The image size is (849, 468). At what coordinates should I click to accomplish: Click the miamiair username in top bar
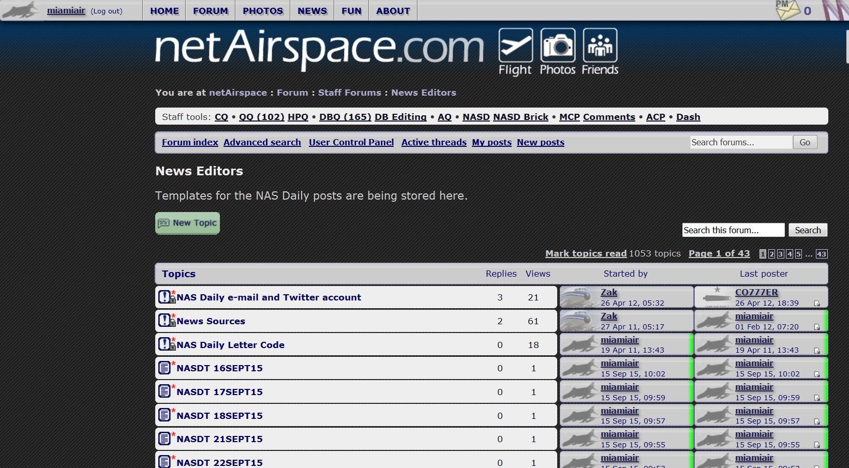66,10
